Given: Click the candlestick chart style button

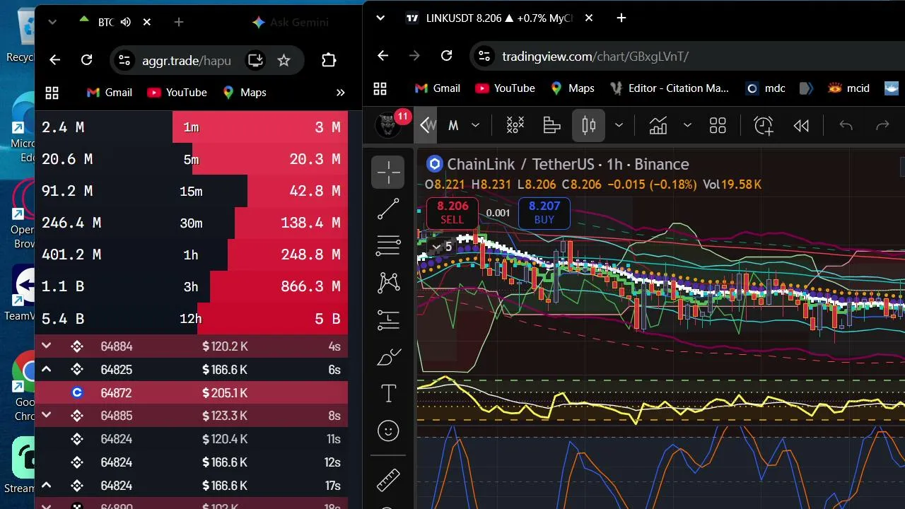Looking at the screenshot, I should click(x=589, y=126).
